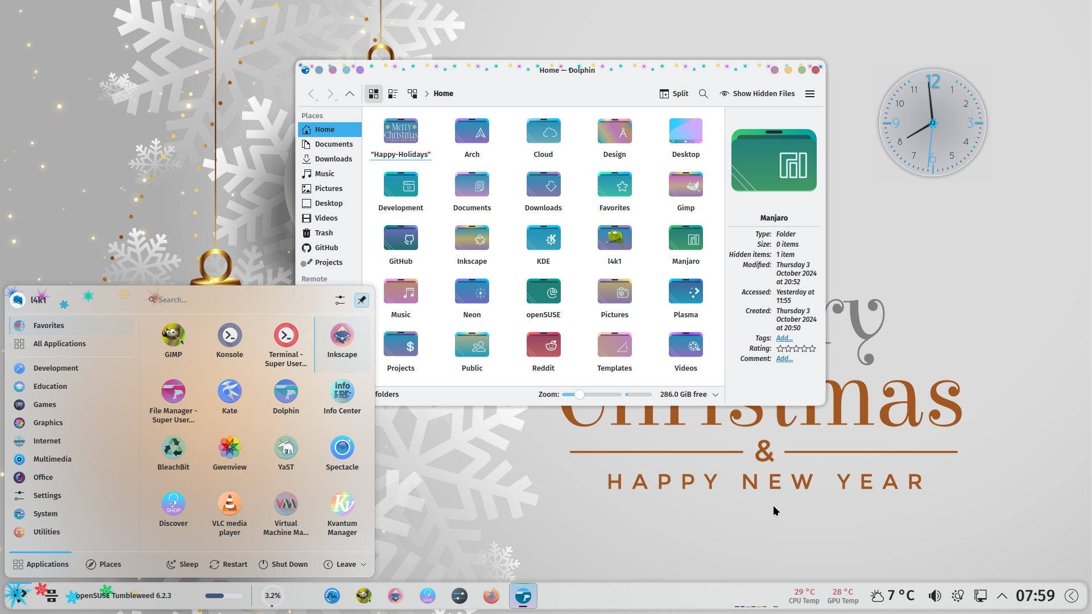Click the launcher Search field
This screenshot has height=614, width=1092.
(239, 300)
